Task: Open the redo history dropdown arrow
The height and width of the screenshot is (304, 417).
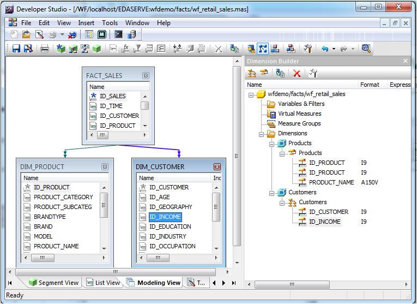Action: pos(353,49)
